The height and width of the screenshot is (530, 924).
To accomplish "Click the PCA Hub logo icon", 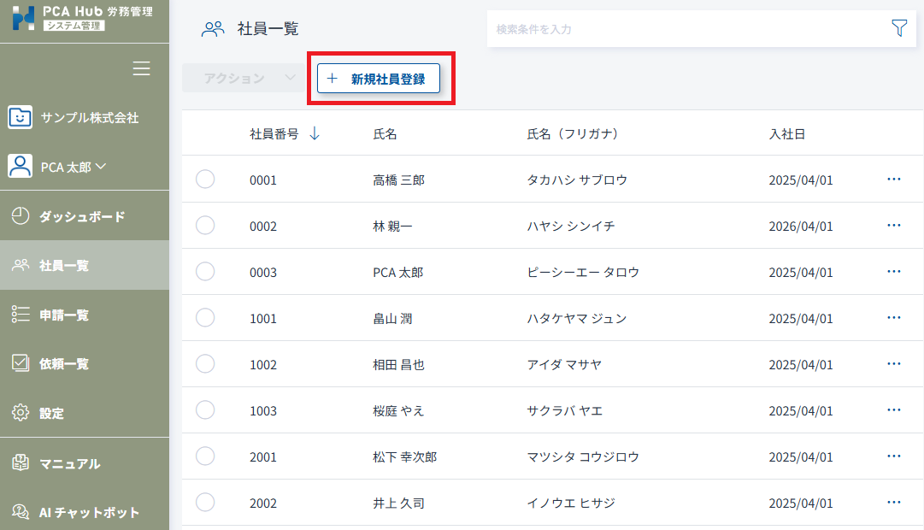I will tap(24, 17).
